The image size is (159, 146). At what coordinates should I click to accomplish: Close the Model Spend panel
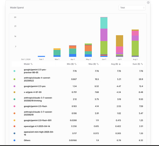[148, 3]
